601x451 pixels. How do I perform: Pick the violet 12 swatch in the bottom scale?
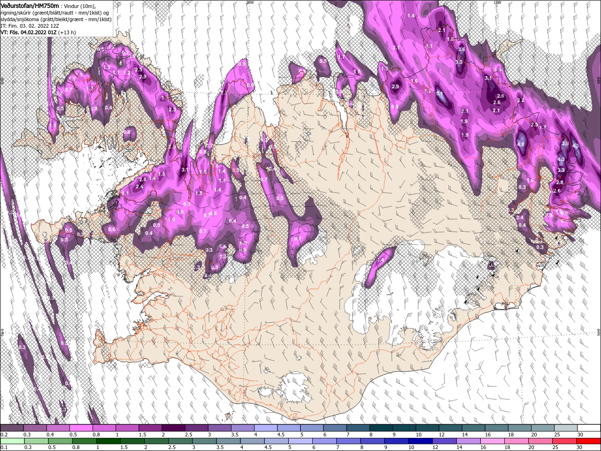click(x=444, y=441)
